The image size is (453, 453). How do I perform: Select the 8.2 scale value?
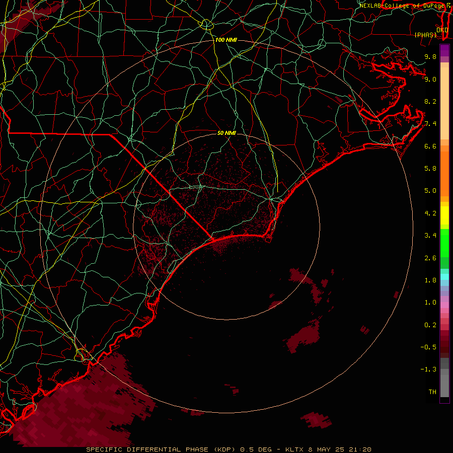[430, 101]
